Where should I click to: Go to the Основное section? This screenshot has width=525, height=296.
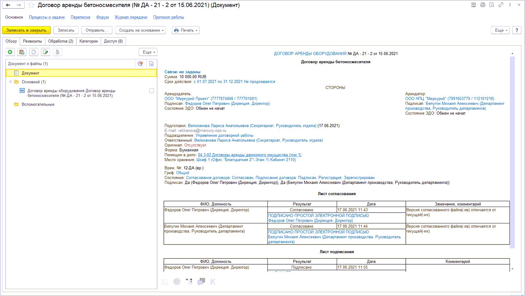tap(14, 17)
